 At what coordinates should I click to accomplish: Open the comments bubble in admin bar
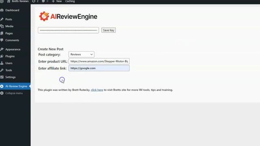pyautogui.click(x=45, y=1)
